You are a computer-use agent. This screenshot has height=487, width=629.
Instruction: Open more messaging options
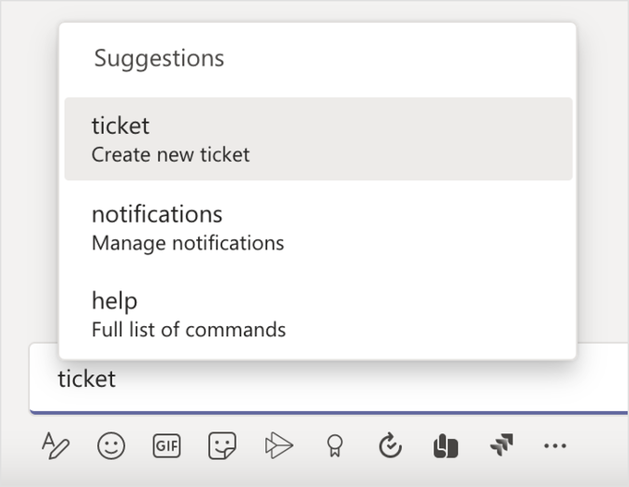pos(557,446)
